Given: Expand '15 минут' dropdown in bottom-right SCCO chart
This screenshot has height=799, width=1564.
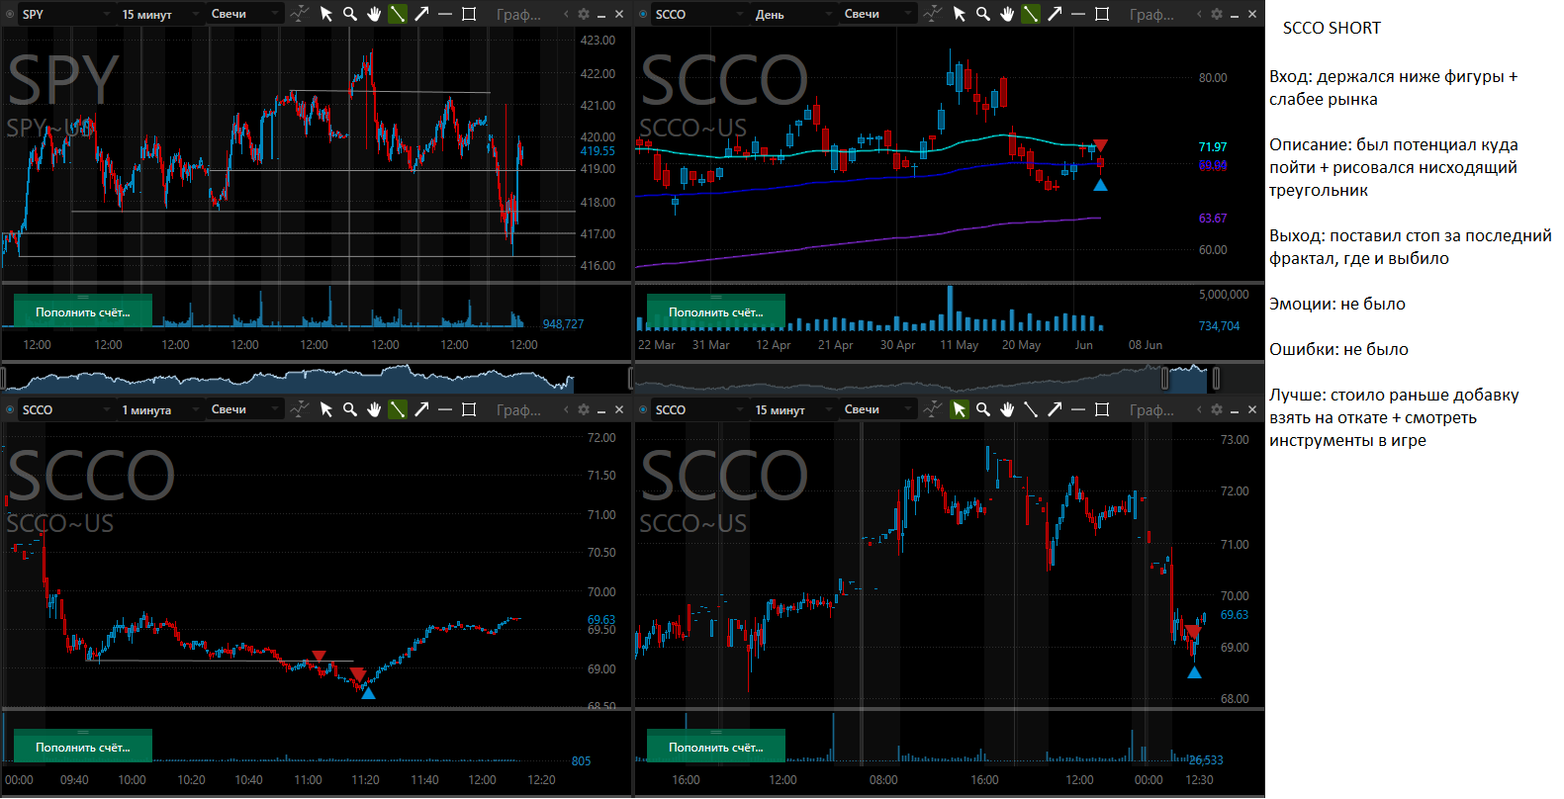Looking at the screenshot, I should tap(791, 410).
